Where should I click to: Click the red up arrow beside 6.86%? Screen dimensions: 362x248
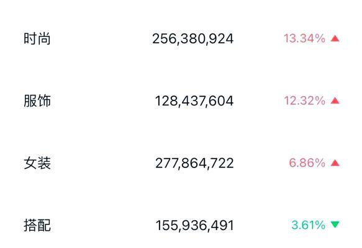335,163
